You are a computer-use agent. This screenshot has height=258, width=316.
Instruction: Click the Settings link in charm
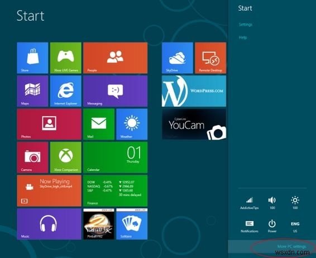[246, 25]
